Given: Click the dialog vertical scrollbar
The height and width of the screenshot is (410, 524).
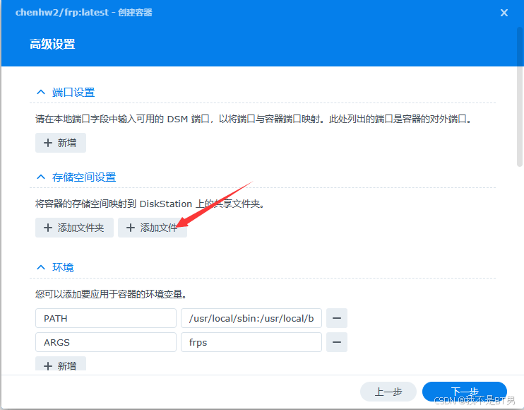Looking at the screenshot, I should click(520, 97).
